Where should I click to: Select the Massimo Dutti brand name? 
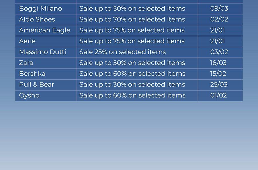click(x=42, y=52)
